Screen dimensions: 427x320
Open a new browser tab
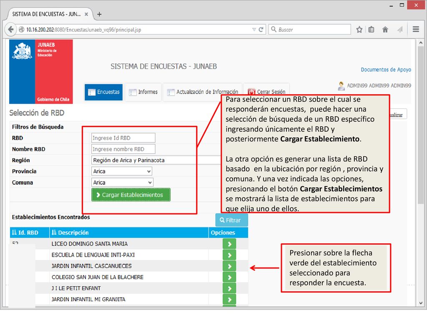(x=99, y=14)
